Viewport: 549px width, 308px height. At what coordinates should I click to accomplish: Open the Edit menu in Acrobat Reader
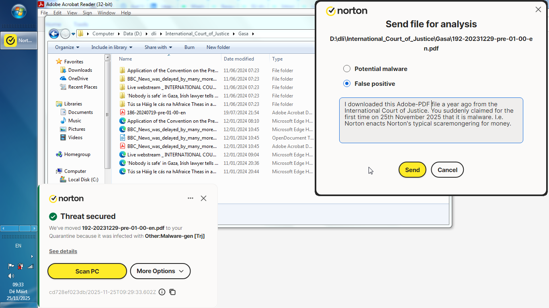(x=57, y=13)
